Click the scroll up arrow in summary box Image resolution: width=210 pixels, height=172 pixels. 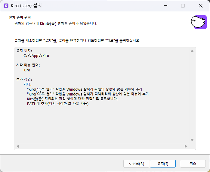(x=192, y=51)
